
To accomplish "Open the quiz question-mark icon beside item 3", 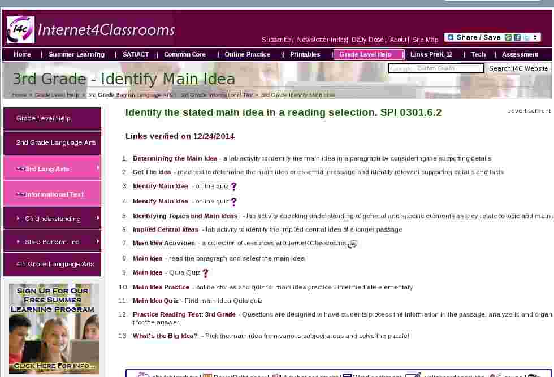I will coord(233,187).
